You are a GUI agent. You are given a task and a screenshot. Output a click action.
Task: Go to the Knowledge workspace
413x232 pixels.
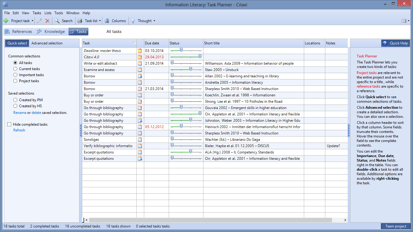(50, 32)
